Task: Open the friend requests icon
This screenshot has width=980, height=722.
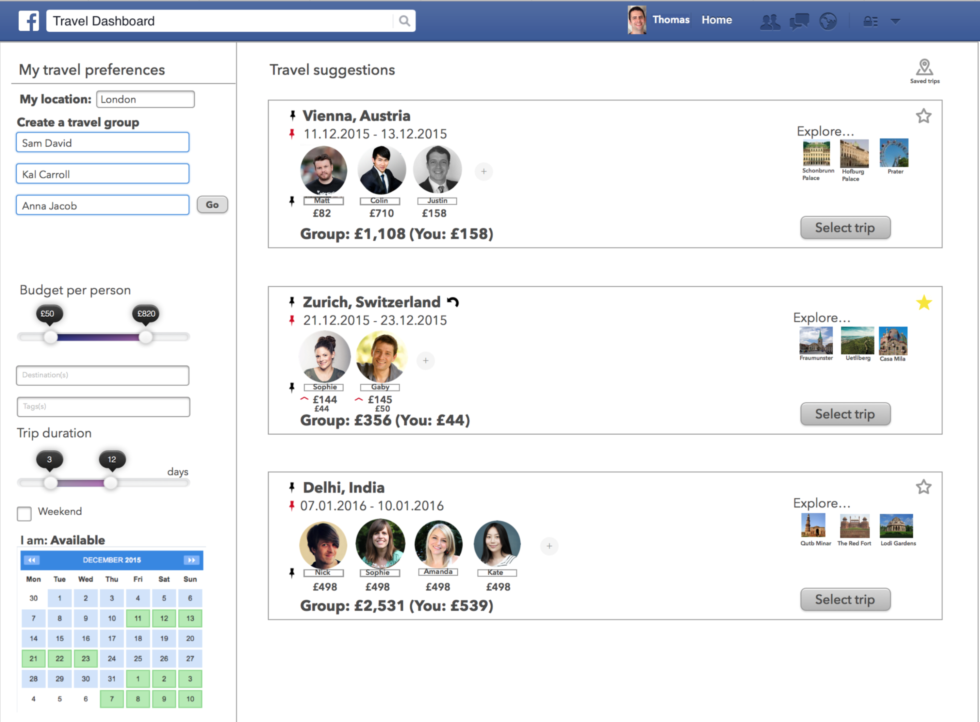Action: point(770,22)
